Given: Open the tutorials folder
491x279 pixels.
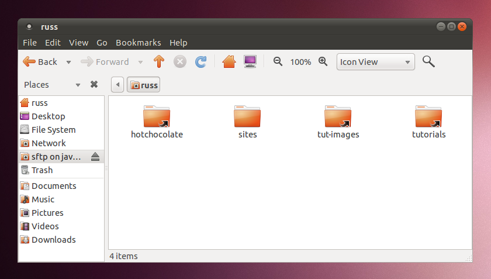Looking at the screenshot, I should tap(428, 122).
